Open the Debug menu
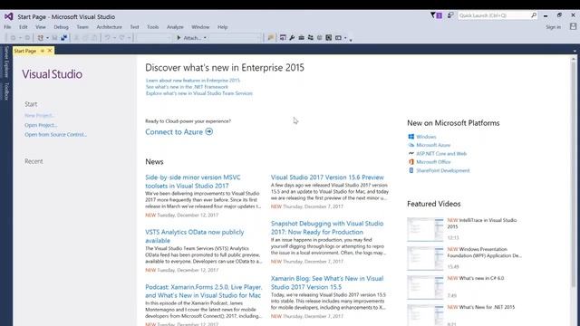The height and width of the screenshot is (326, 580). (x=61, y=27)
